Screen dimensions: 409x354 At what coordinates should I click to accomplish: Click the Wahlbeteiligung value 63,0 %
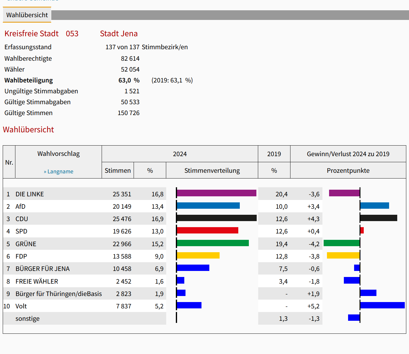click(x=129, y=80)
